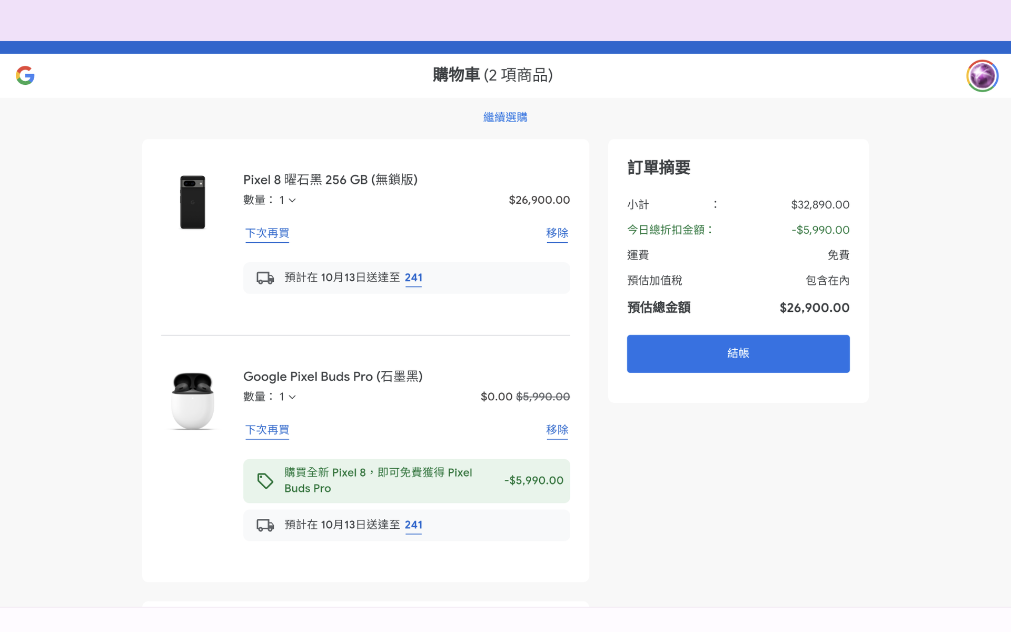1011x632 pixels.
Task: Click 繼續選購 continue shopping link
Action: (505, 117)
